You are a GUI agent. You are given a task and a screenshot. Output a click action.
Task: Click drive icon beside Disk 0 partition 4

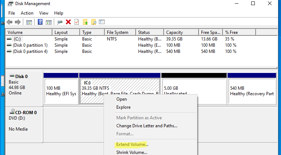coord(9,51)
